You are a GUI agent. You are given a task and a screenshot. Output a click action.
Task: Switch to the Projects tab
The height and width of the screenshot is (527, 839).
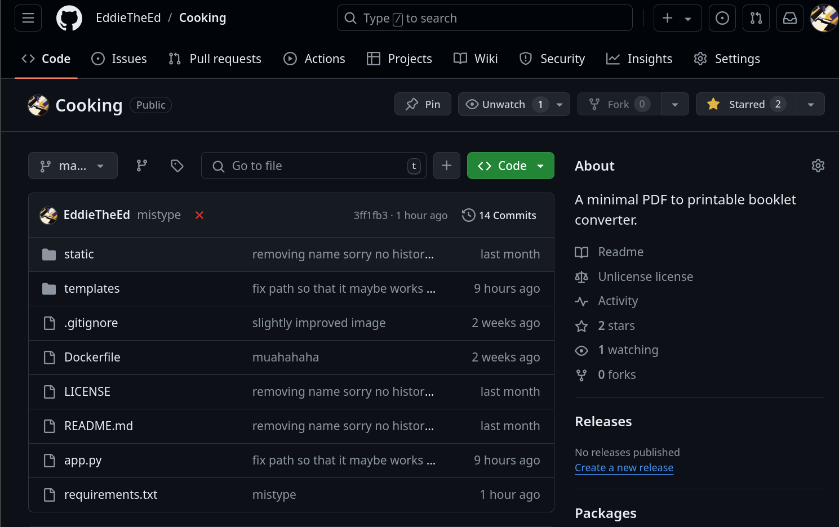click(x=399, y=59)
